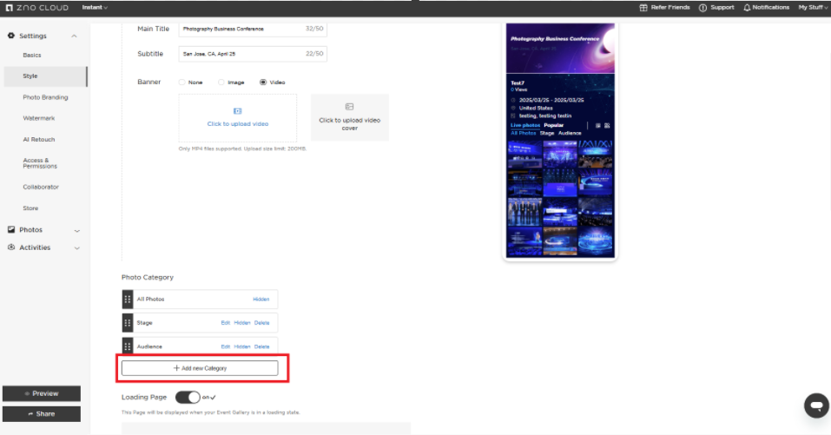Click the Add new Category button
The width and height of the screenshot is (831, 435).
coord(200,368)
